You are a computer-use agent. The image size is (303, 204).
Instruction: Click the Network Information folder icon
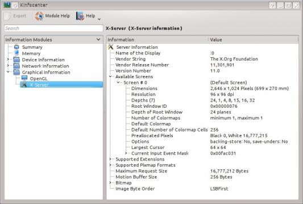tap(16, 66)
